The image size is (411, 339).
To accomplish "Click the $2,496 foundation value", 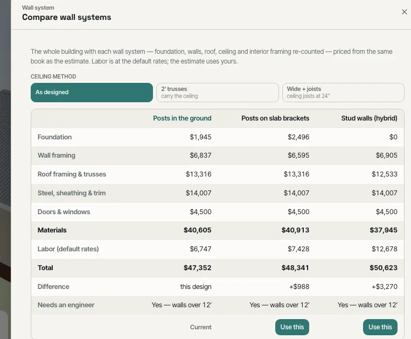I will pyautogui.click(x=298, y=137).
